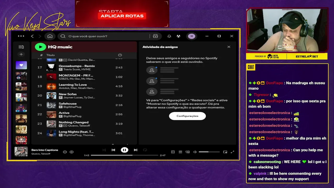Image resolution: width=334 pixels, height=188 pixels.
Task: Open Liked Songs heart playlist
Action: coord(21,65)
